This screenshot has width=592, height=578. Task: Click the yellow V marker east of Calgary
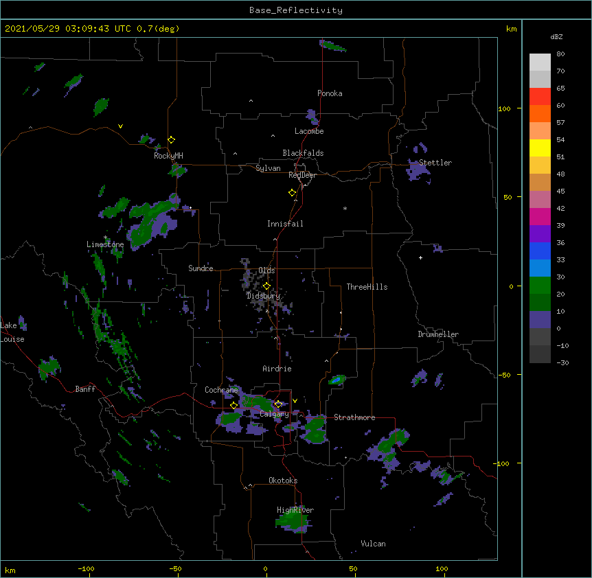coord(295,401)
